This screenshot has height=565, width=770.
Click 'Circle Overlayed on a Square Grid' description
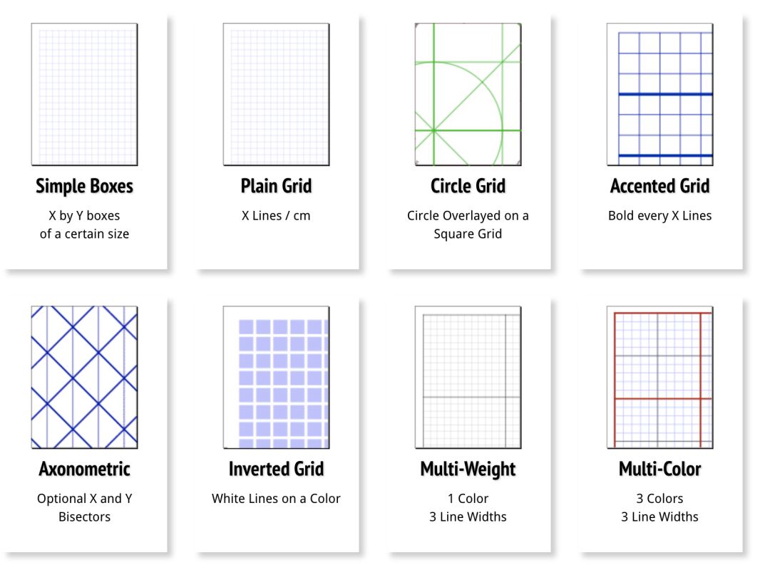pyautogui.click(x=468, y=225)
